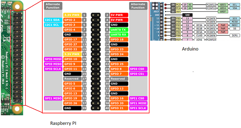241x128 pixels.
Task: Click the GPIO 24 label
Action: [x=119, y=54]
